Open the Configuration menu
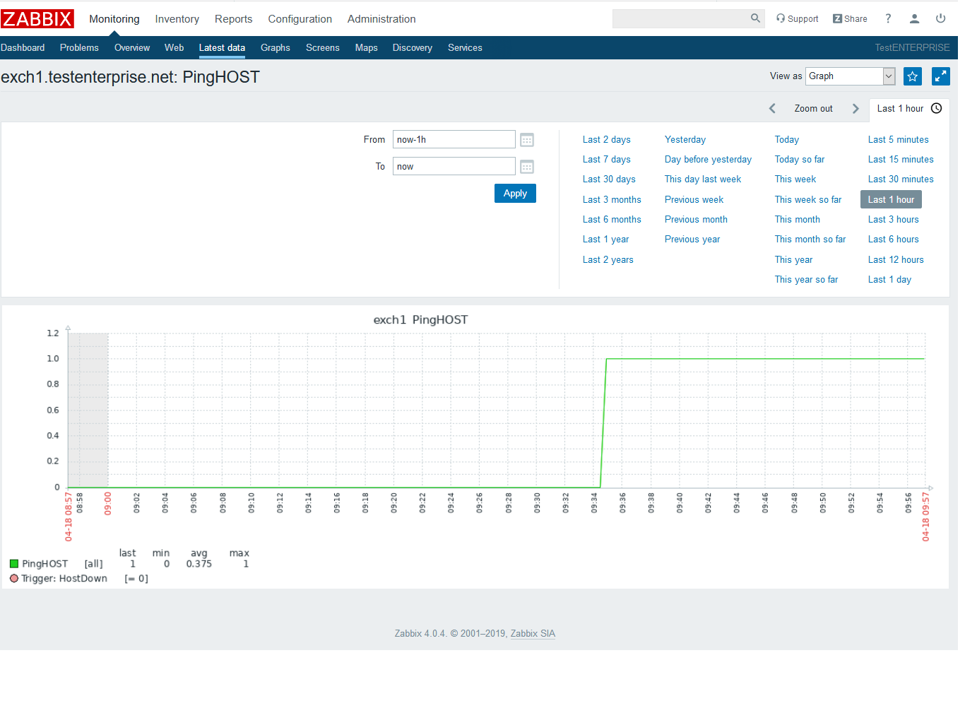 [300, 19]
